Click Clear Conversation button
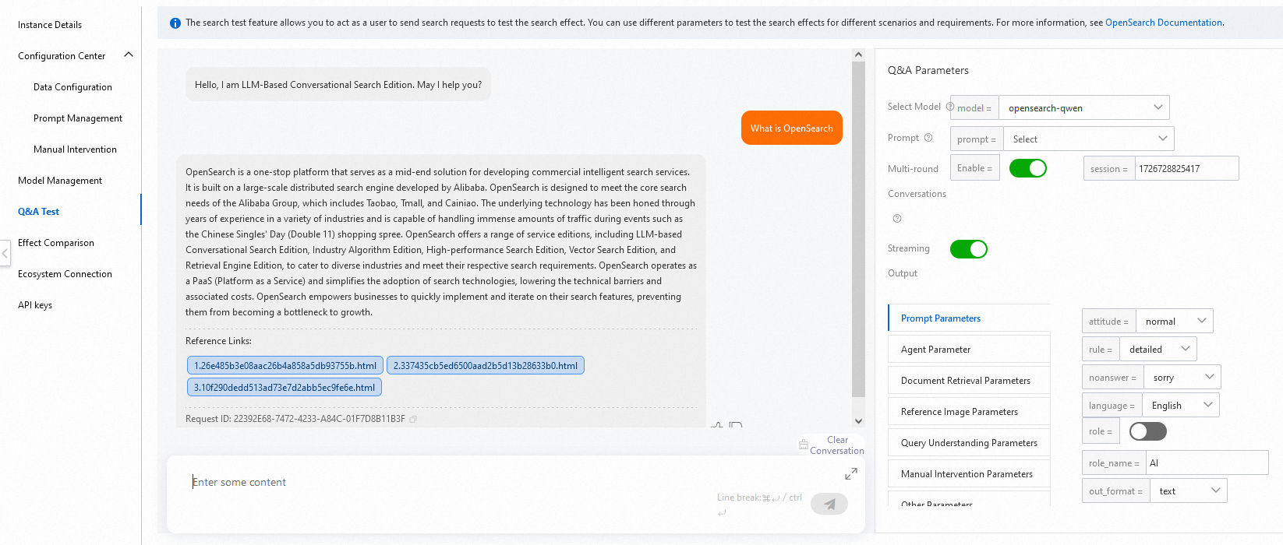This screenshot has height=545, width=1283. (832, 445)
